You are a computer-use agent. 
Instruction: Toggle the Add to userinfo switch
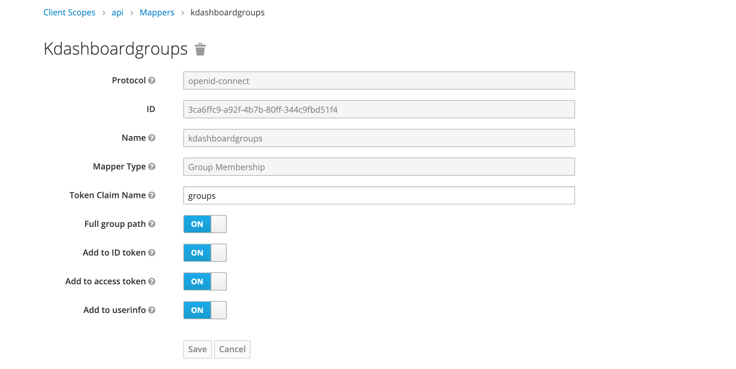[205, 310]
